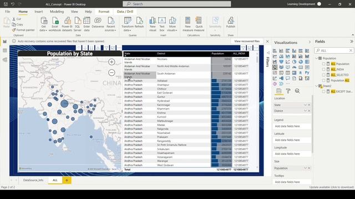355x199 pixels.
Task: Click the table visual vertical scrollbar
Action: [x=257, y=59]
